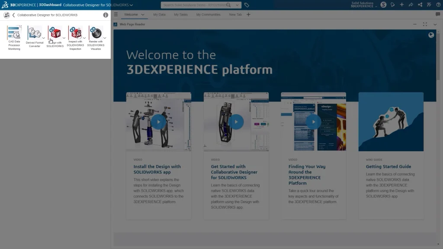
Task: Go back from Collaborative Designer role panel
Action: [x=13, y=15]
